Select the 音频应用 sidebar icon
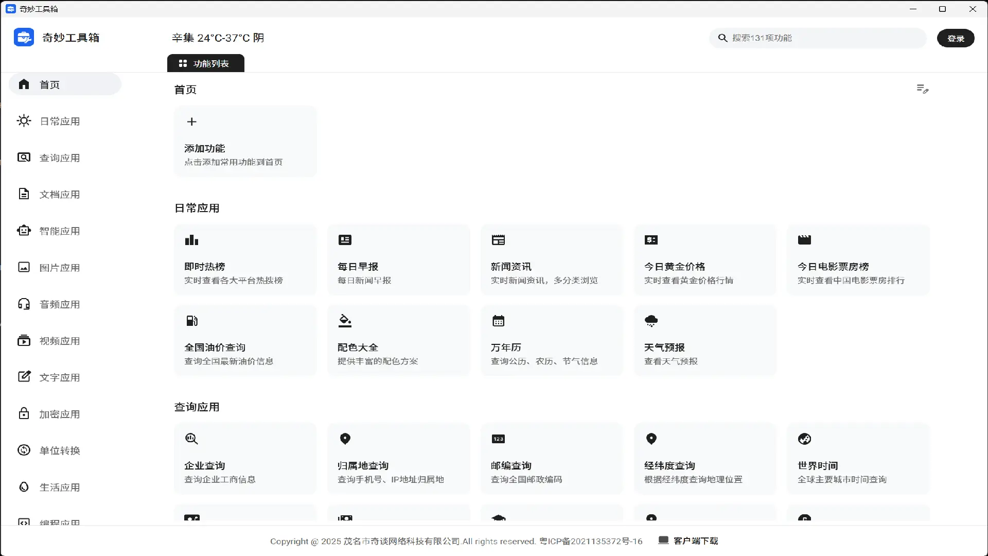Screen dimensions: 988x556 24,304
